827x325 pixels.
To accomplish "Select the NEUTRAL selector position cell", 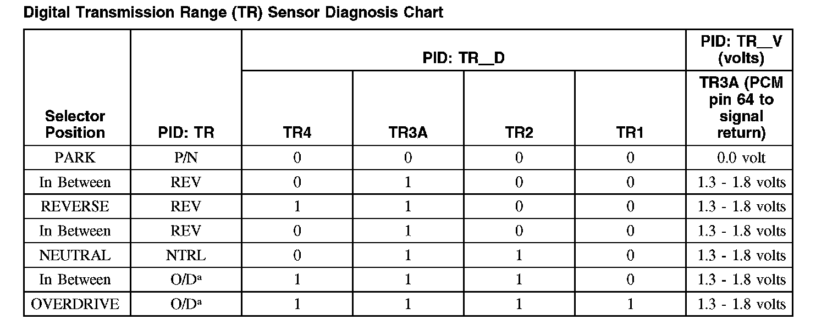I will (75, 256).
